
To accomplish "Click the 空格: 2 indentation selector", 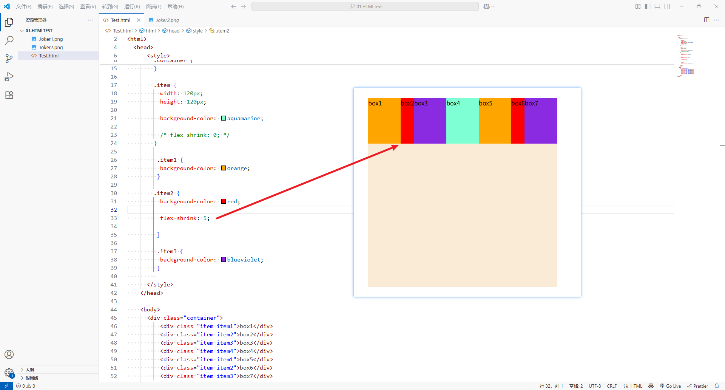I will (576, 386).
